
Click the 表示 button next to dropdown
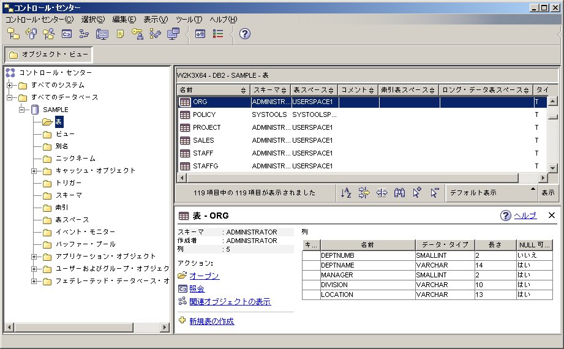coord(548,193)
